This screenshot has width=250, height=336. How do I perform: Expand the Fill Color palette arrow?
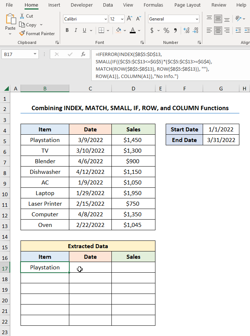(x=125, y=30)
